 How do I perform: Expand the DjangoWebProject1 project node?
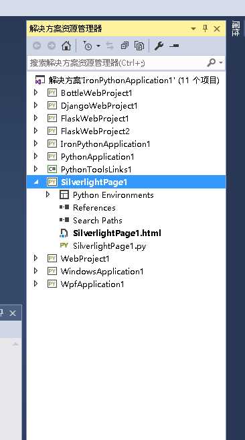35,105
